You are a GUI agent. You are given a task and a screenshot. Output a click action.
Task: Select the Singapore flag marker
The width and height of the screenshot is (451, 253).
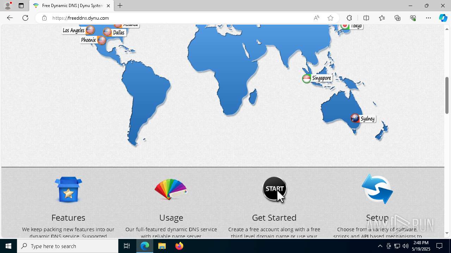click(x=307, y=78)
